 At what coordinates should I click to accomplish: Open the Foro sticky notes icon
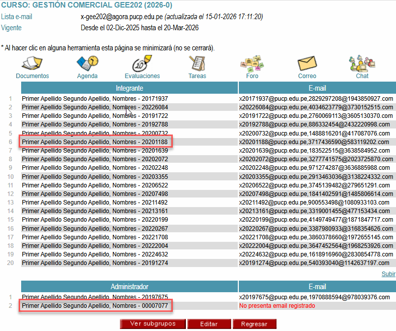pyautogui.click(x=251, y=64)
